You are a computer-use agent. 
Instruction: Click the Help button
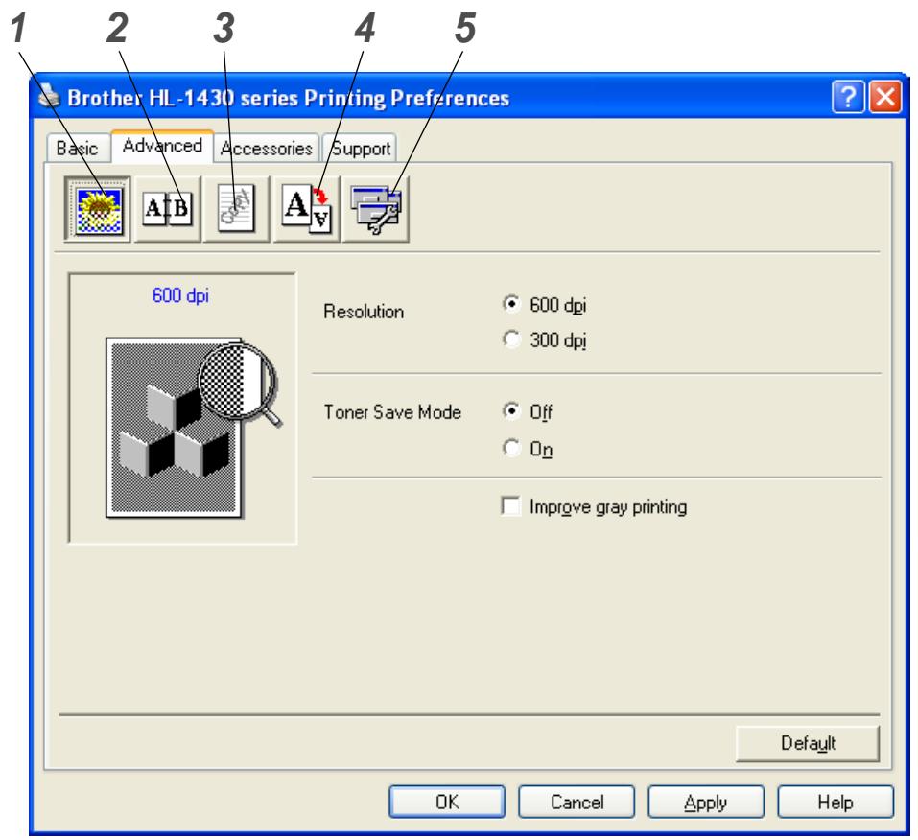tap(836, 802)
